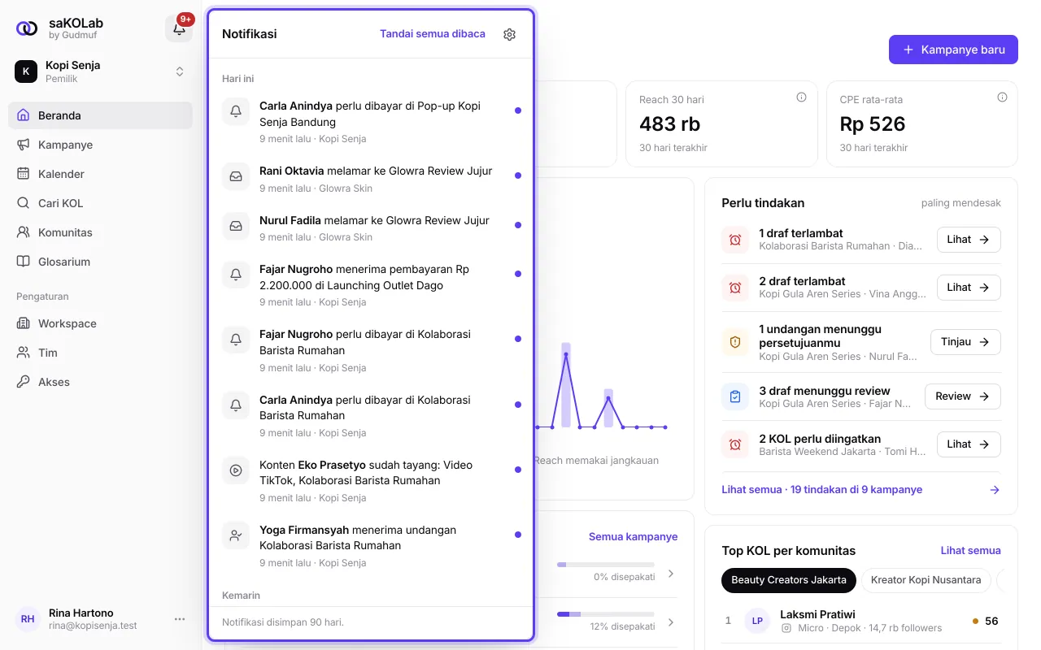This screenshot has width=1041, height=650.
Task: Click Tandai semua dibaca link
Action: pyautogui.click(x=433, y=34)
